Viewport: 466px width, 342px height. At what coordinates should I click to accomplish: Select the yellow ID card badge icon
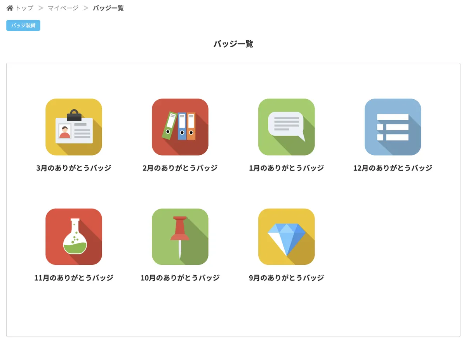[74, 127]
